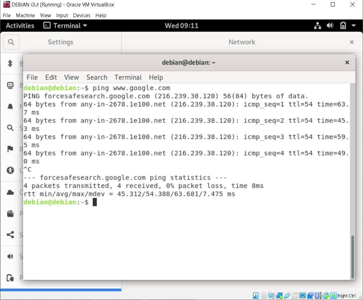Click the rtt min/avg/max/mdev line

pos(129,194)
